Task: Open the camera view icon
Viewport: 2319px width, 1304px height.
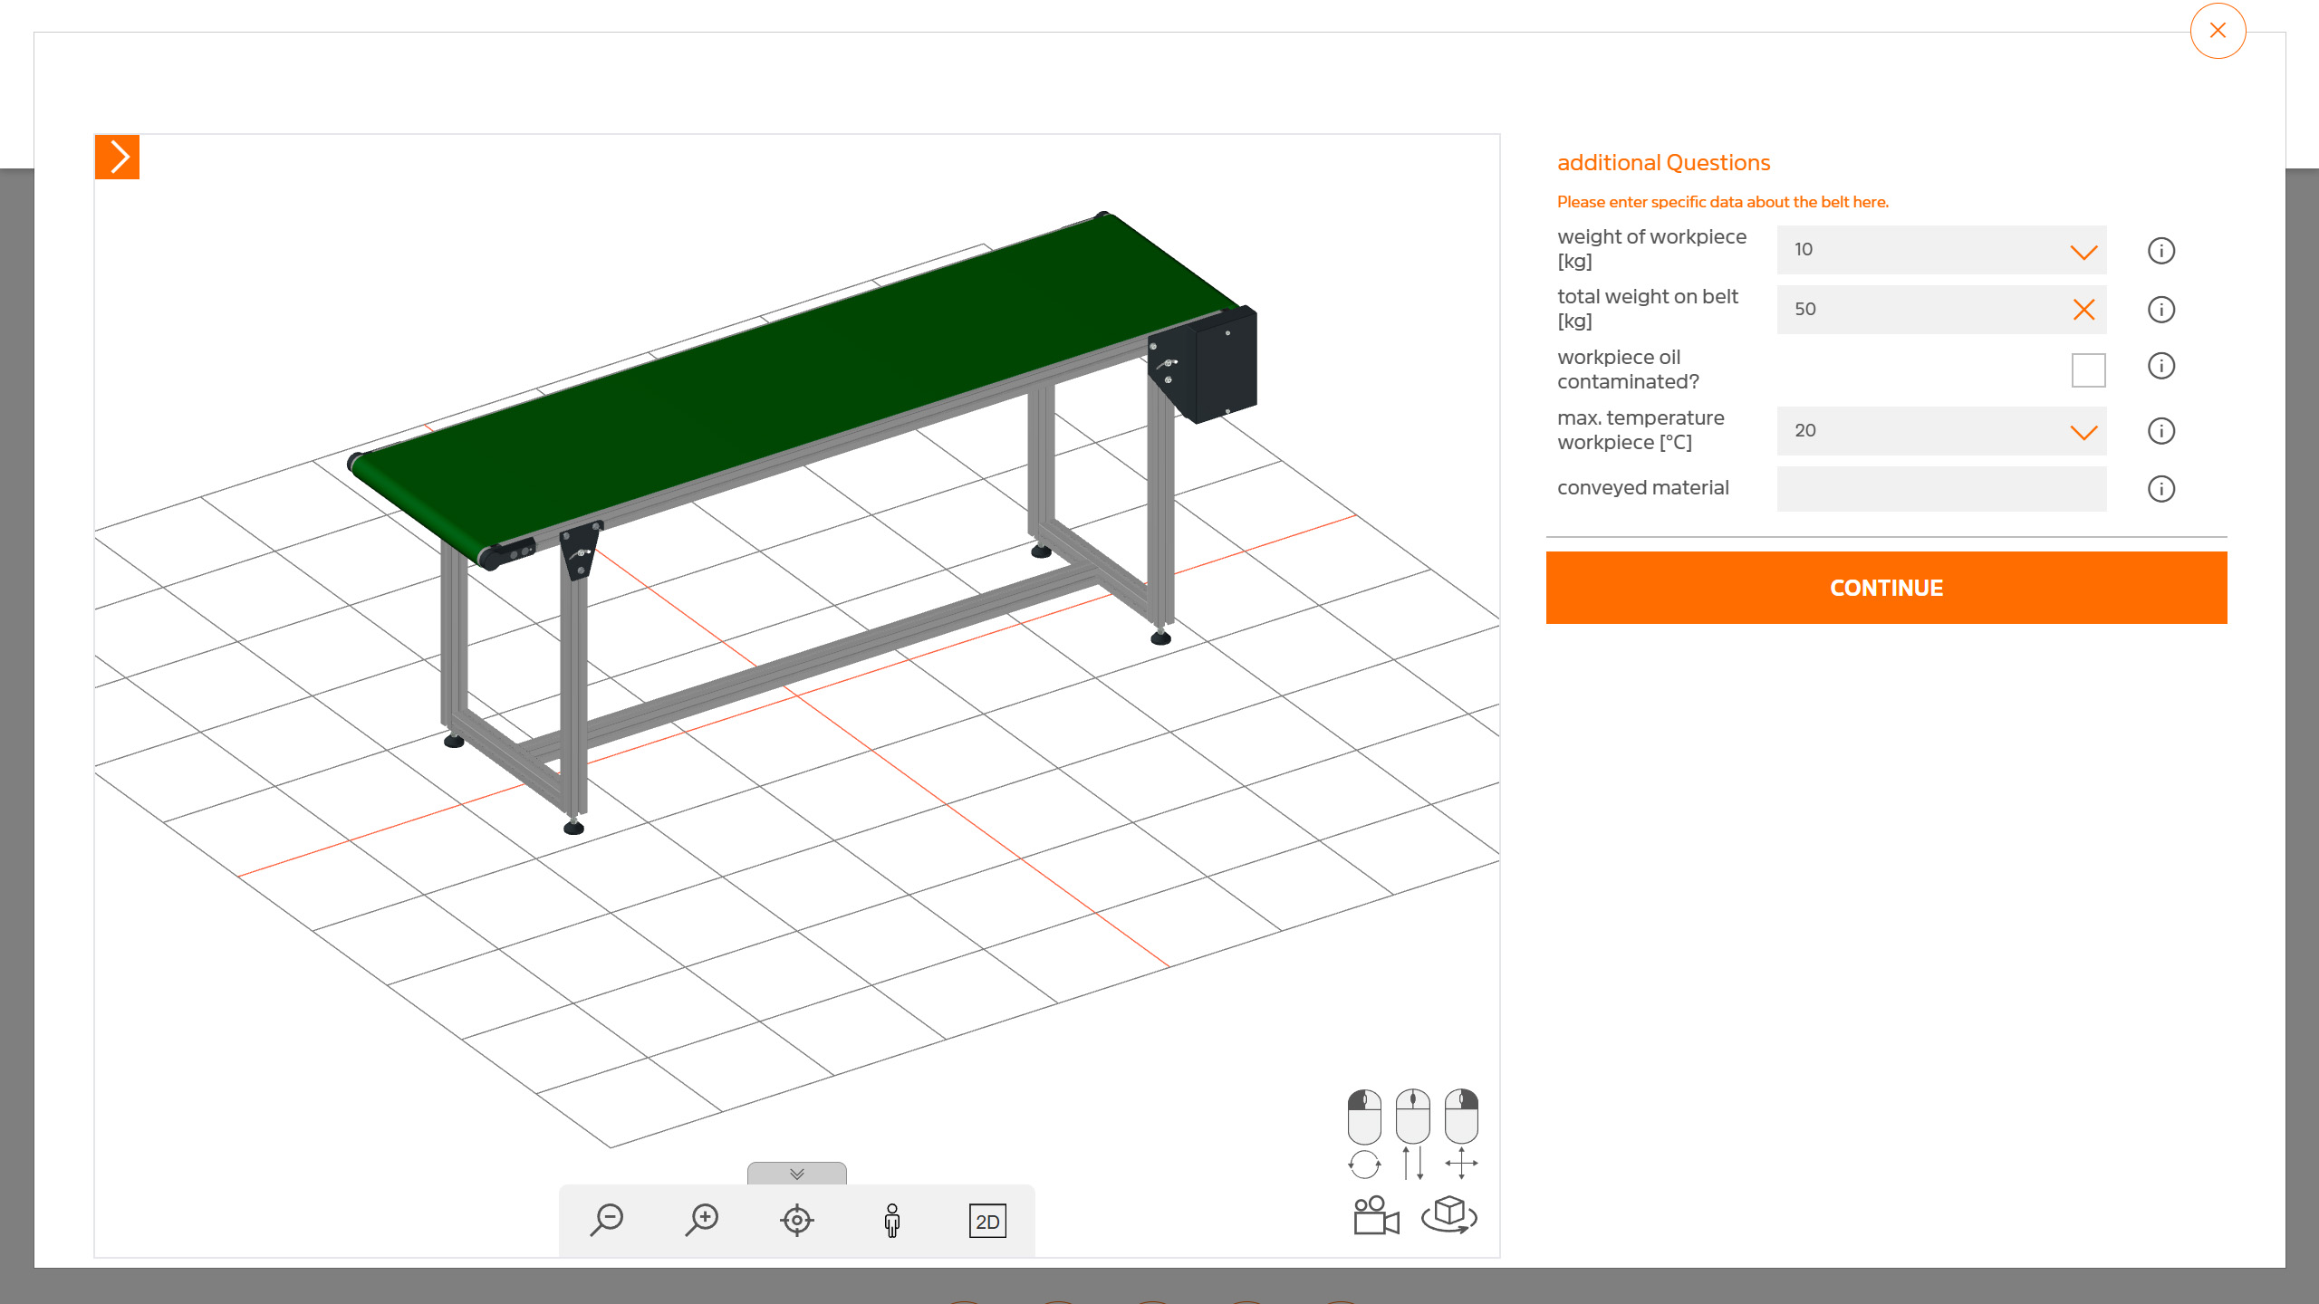Action: click(x=1376, y=1215)
